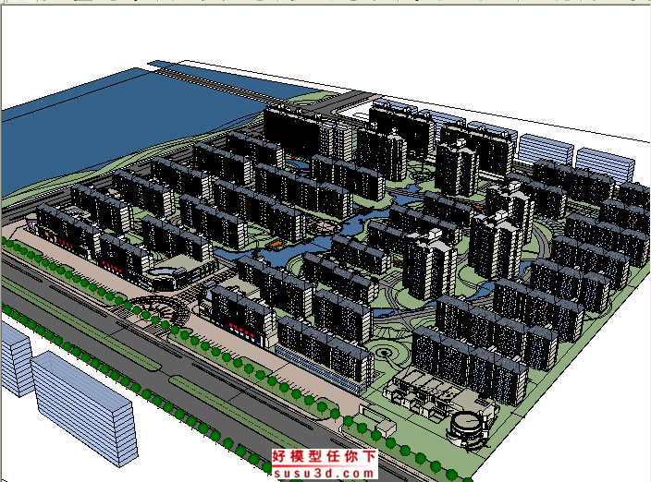Pick the concentric circular garden pattern
651x482 pixels.
click(x=387, y=353)
